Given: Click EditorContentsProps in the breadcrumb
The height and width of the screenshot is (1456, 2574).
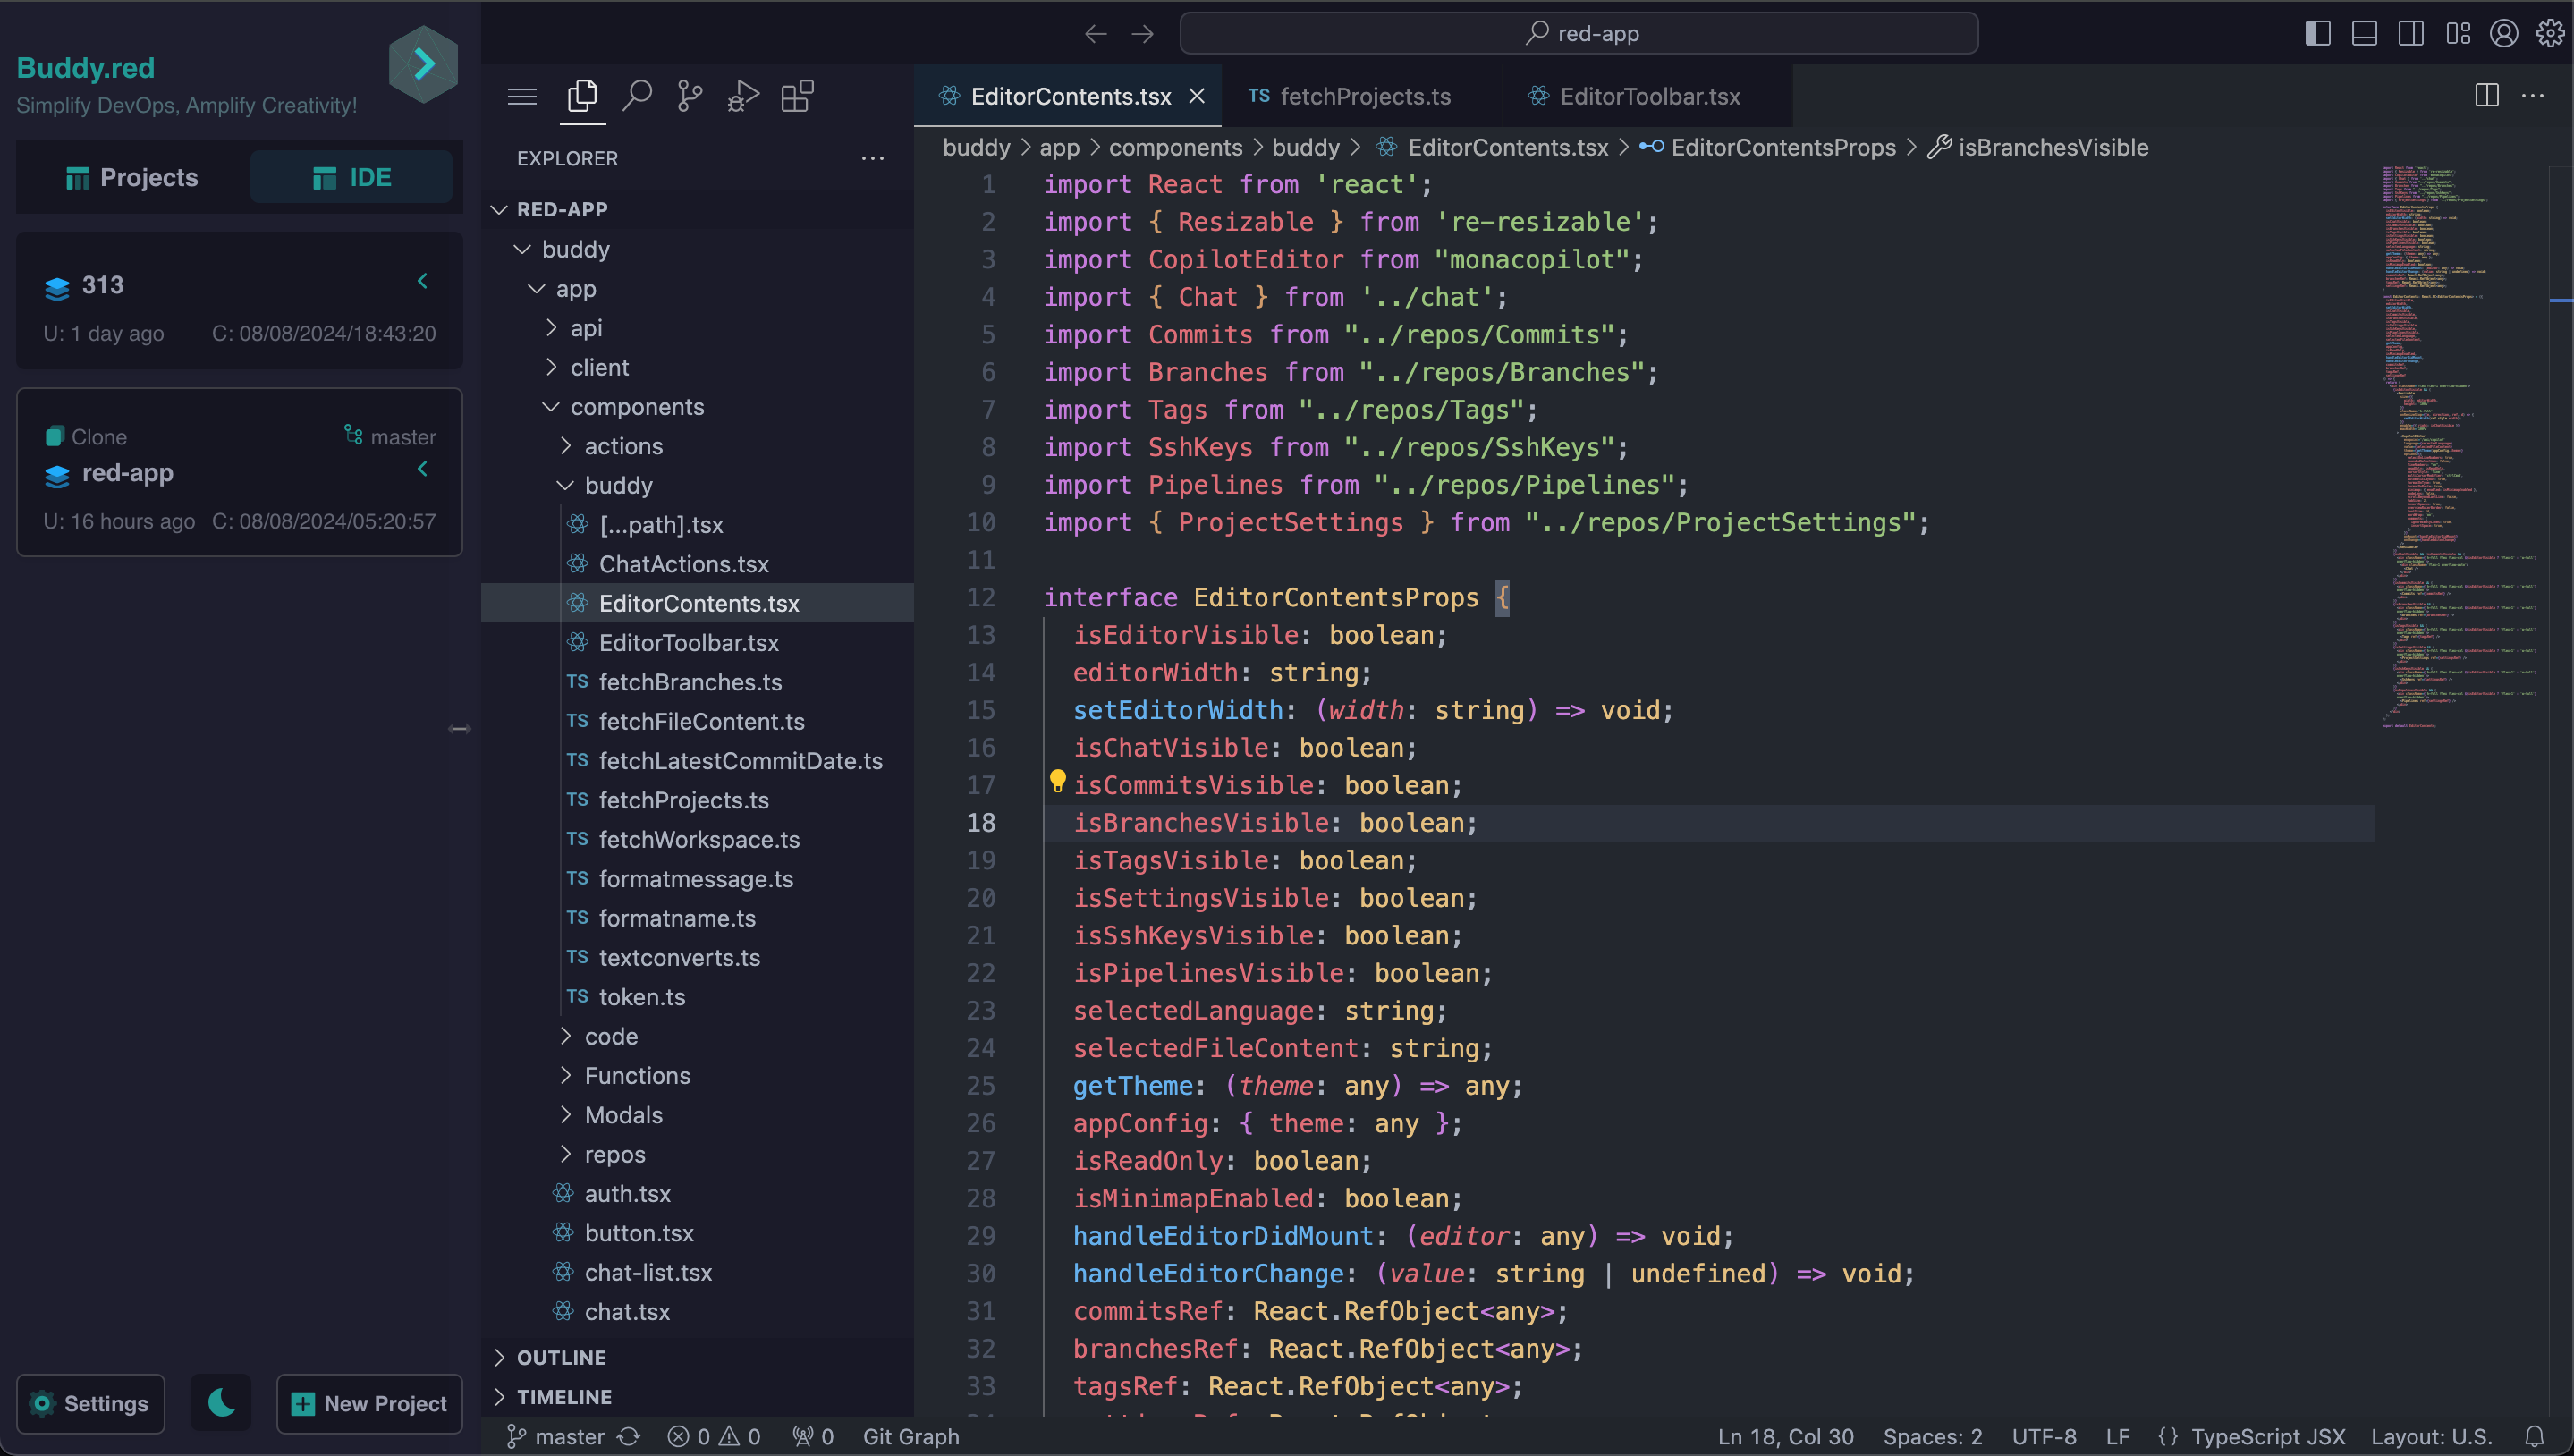Looking at the screenshot, I should coord(1783,147).
